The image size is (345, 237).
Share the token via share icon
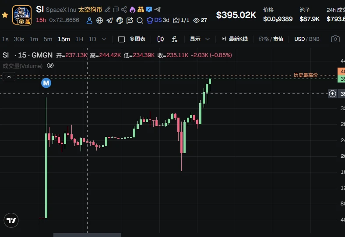click(124, 10)
